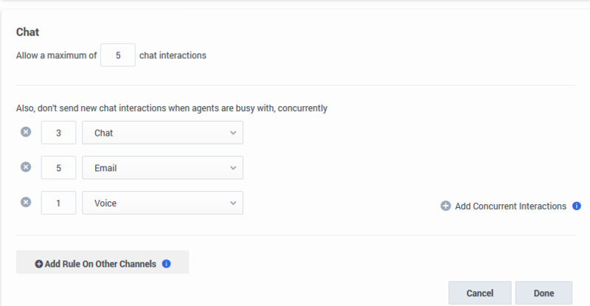Show info tooltip beside Add Rule On Other Channels
This screenshot has height=306, width=590.
(x=167, y=264)
